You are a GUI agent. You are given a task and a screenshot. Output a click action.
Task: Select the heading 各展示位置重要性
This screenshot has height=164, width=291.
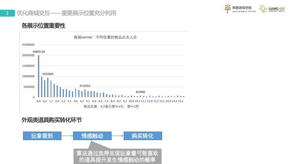point(43,26)
